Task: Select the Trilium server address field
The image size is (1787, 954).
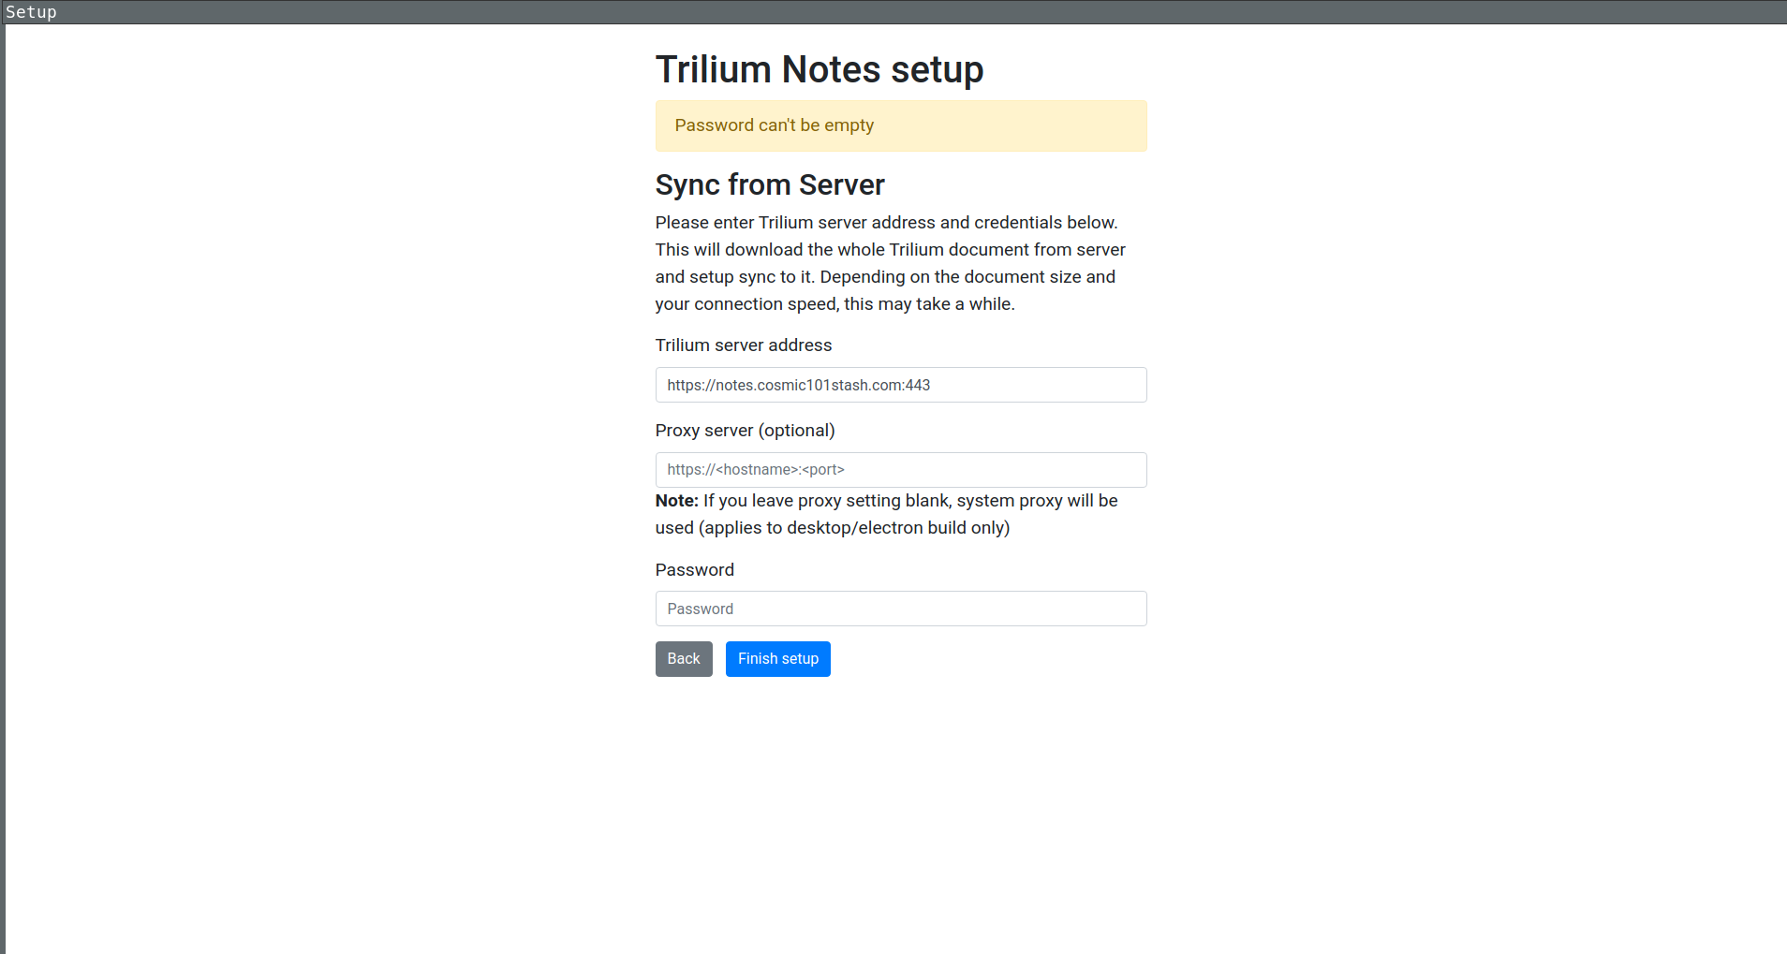Action: click(900, 385)
